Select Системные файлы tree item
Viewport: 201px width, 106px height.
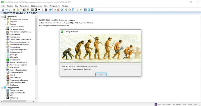[17, 29]
